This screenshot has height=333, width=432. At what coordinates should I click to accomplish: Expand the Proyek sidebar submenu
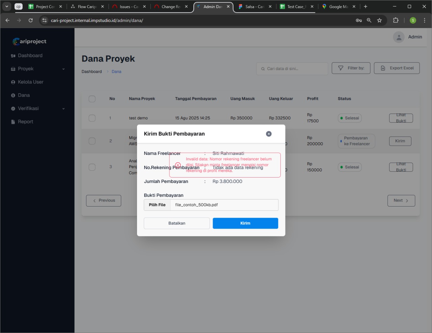point(63,69)
